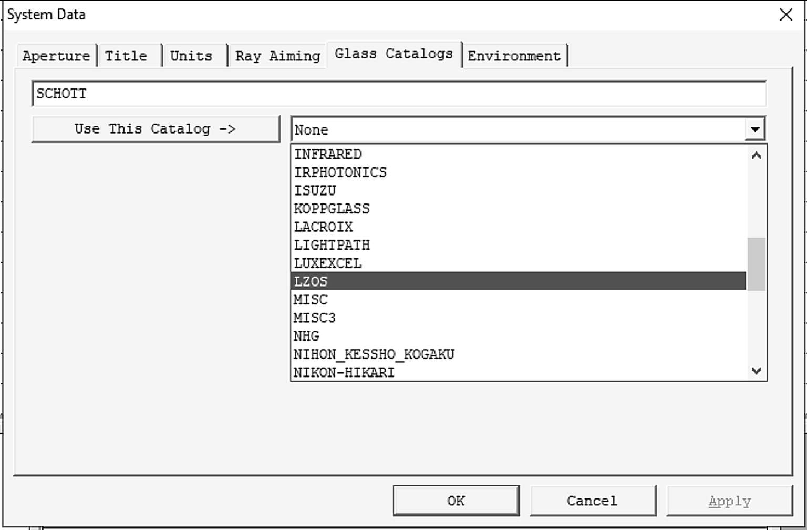
Task: Pick the ISUZU catalog entry
Action: 315,190
